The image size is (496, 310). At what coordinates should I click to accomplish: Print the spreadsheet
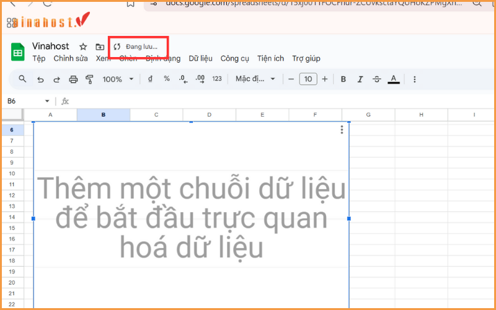pos(73,79)
